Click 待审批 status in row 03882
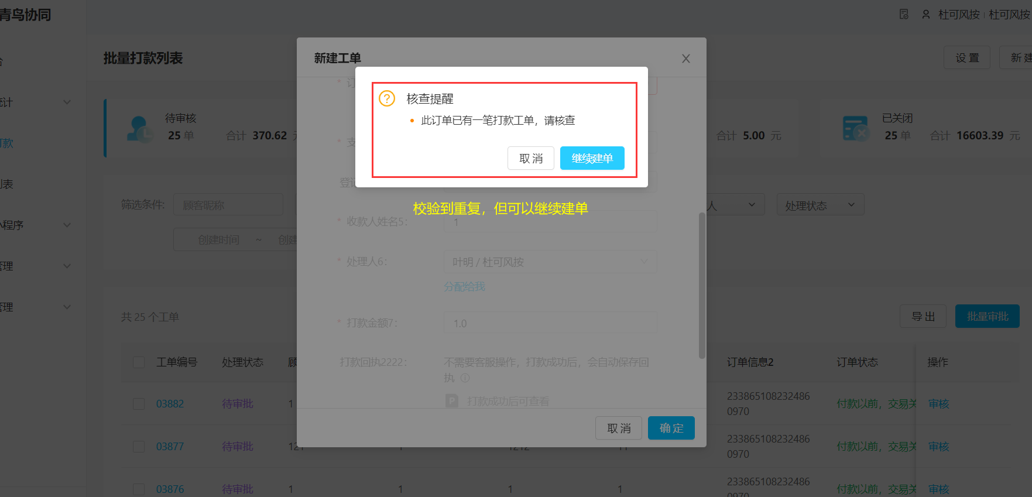 tap(237, 403)
